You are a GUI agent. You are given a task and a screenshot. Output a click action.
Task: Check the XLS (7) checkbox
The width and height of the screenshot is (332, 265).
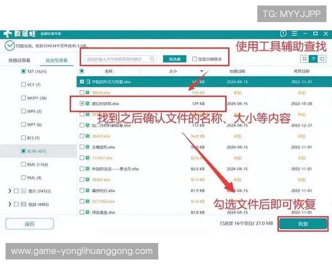(x=23, y=138)
